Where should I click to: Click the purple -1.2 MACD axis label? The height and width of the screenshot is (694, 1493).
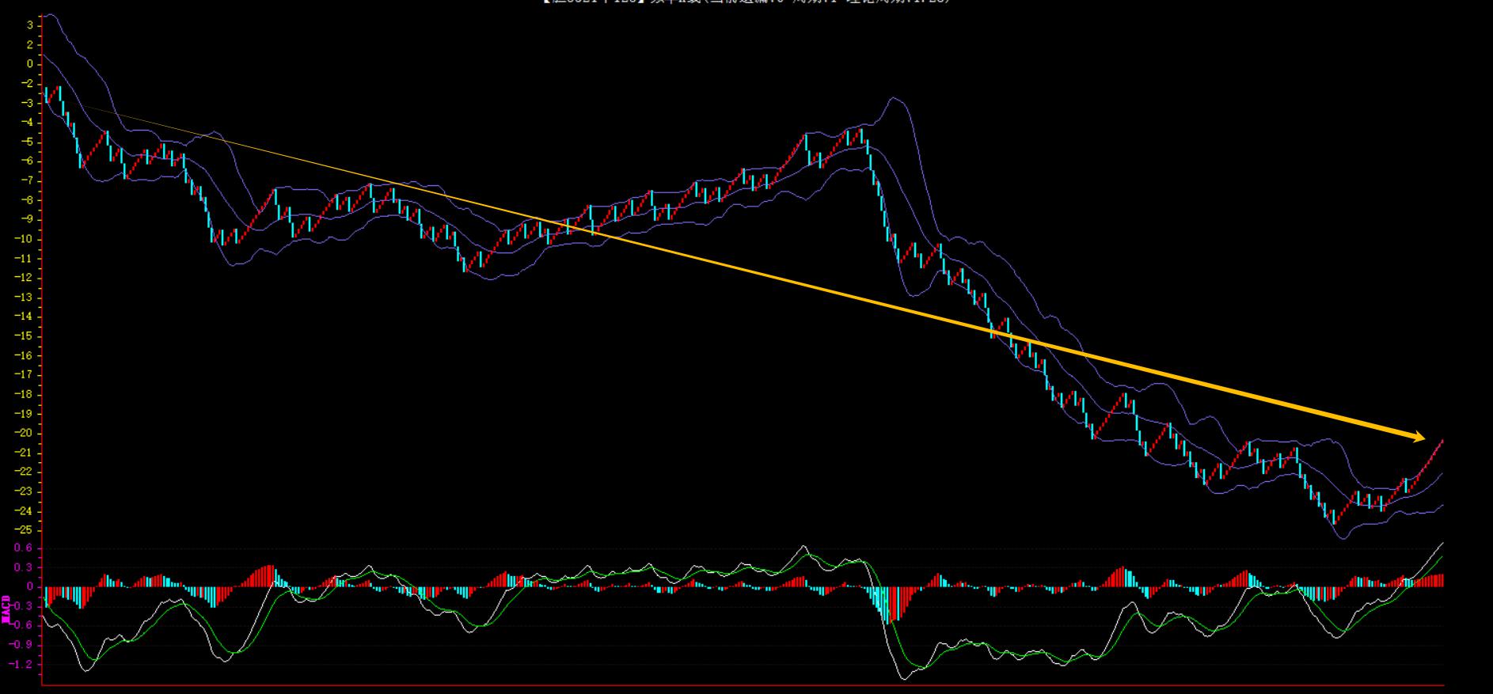[x=22, y=664]
